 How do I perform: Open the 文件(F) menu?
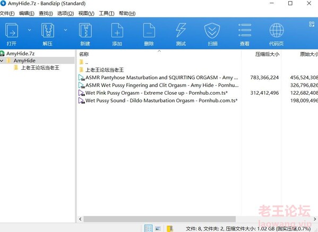point(7,13)
